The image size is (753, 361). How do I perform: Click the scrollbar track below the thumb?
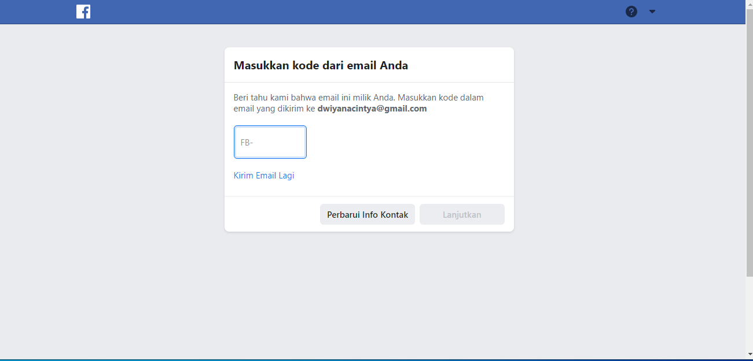[x=749, y=318]
